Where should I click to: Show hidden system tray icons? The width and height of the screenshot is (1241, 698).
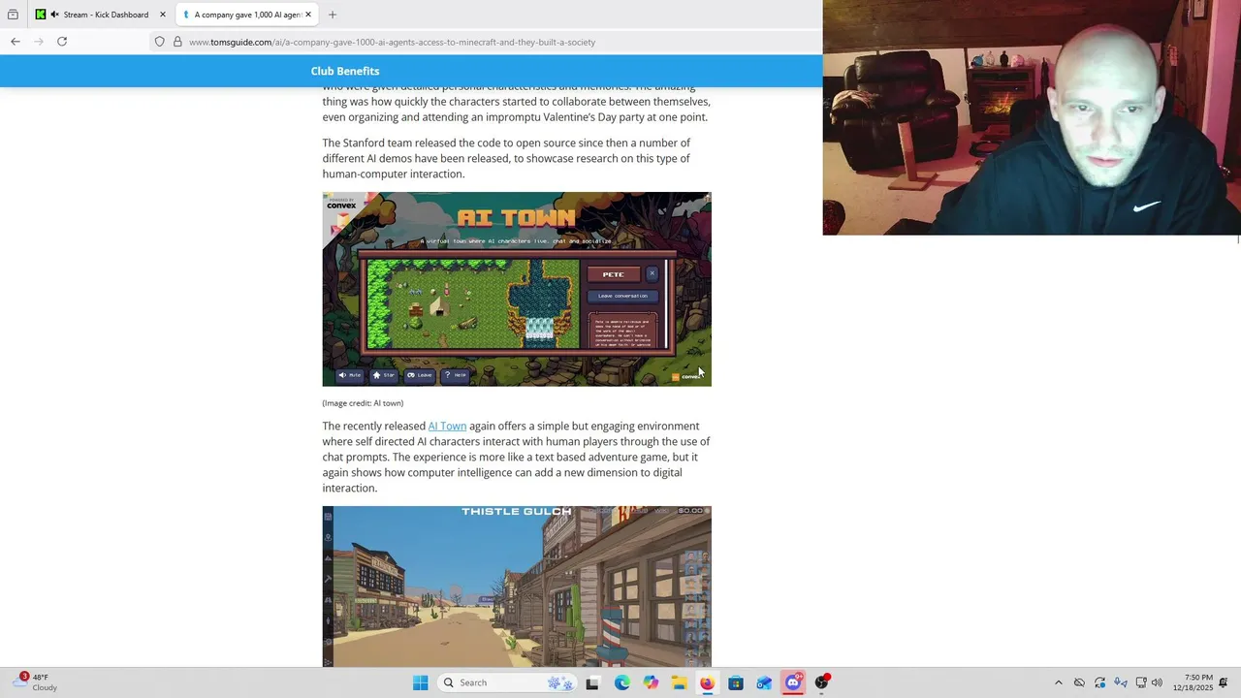click(x=1058, y=682)
